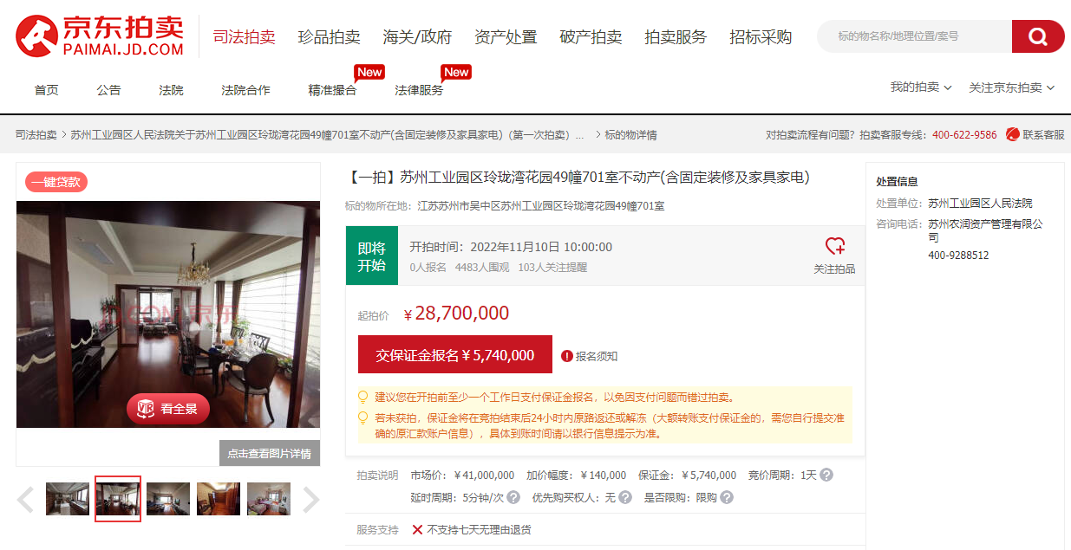Click the red search magnifier button

(x=1037, y=36)
